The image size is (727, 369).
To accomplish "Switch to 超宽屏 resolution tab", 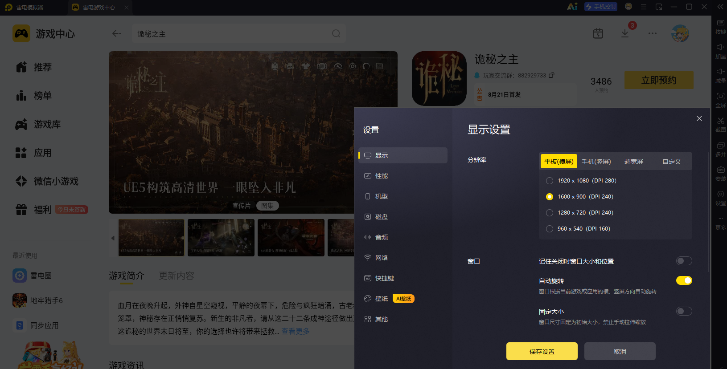I will pyautogui.click(x=634, y=161).
